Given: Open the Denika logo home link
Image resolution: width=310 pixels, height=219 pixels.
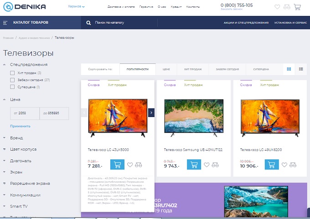Looking at the screenshot, I should [x=25, y=6].
